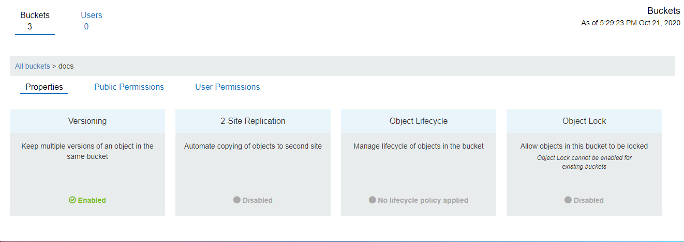
Task: Select the Properties tab
Action: click(x=44, y=87)
